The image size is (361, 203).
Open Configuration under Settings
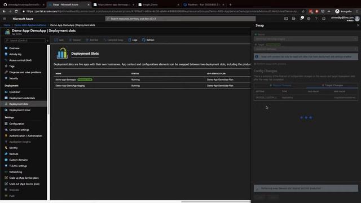16,124
